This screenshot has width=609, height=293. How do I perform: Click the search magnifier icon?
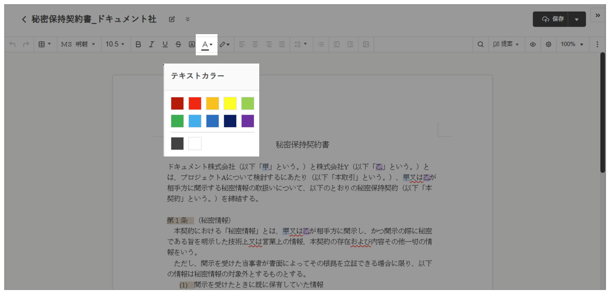pyautogui.click(x=480, y=44)
